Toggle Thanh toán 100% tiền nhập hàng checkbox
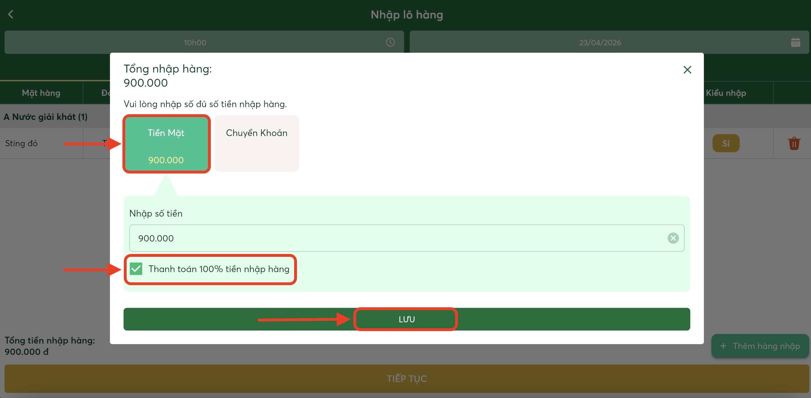Image resolution: width=811 pixels, height=398 pixels. pos(136,269)
